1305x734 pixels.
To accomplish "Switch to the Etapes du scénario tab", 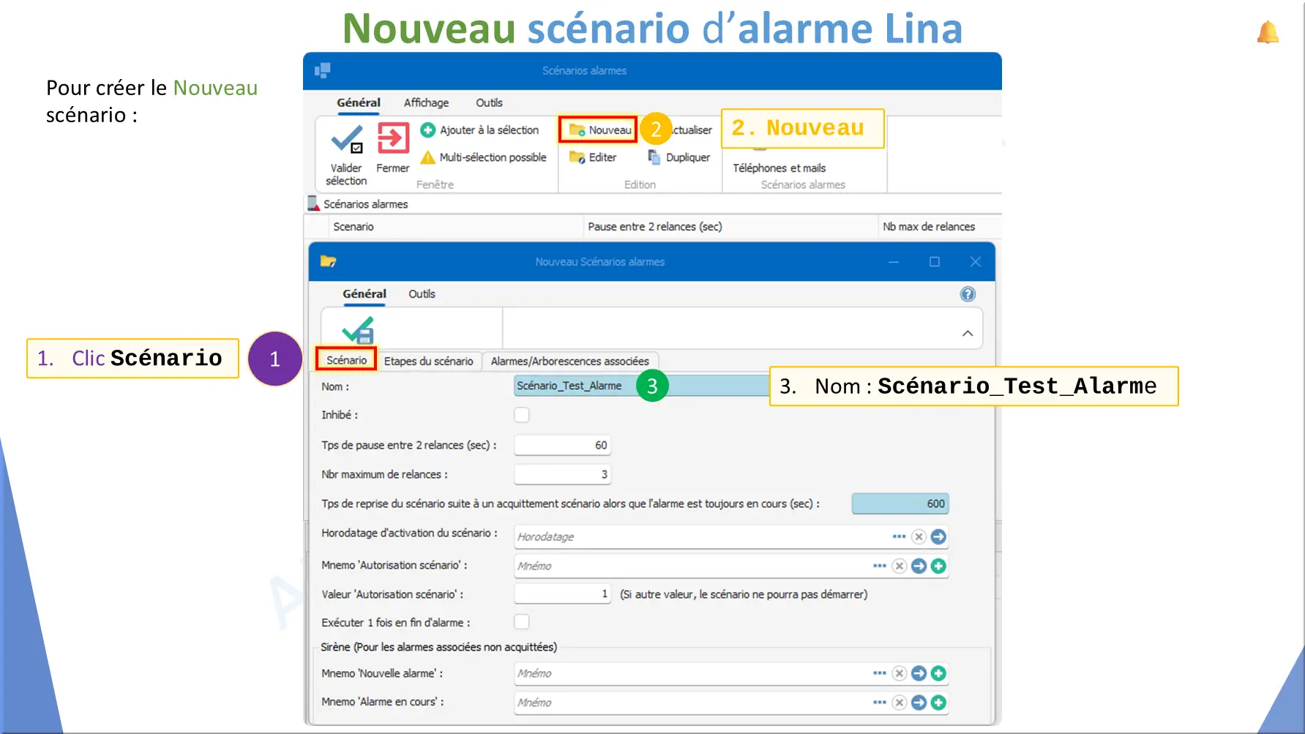I will coord(428,362).
